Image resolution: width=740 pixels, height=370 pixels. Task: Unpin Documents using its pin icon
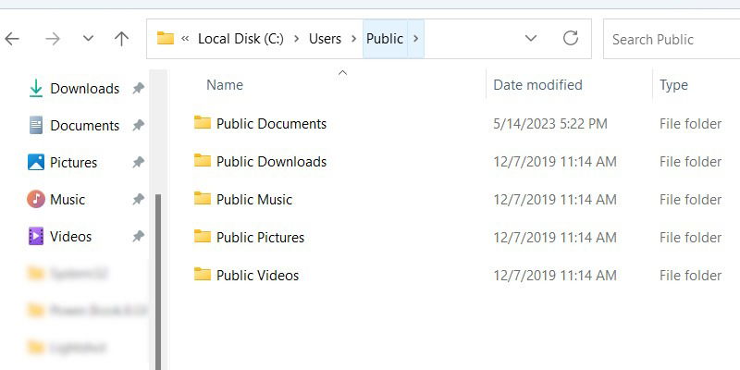click(x=138, y=126)
